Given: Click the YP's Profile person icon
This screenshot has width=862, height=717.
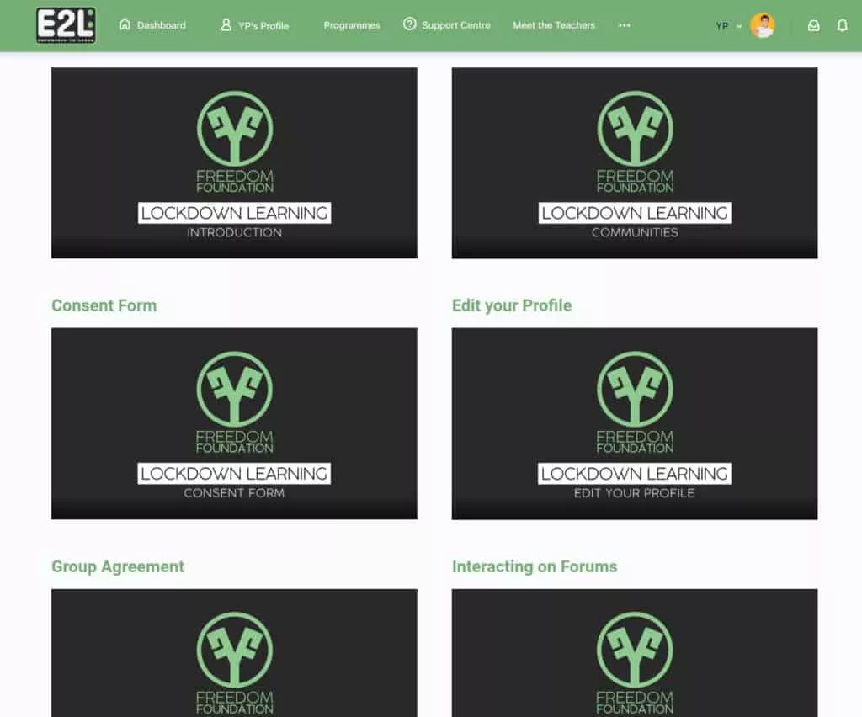Looking at the screenshot, I should [226, 25].
